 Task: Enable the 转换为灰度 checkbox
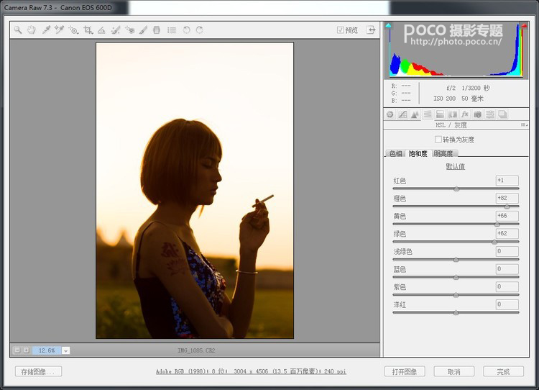(x=438, y=140)
